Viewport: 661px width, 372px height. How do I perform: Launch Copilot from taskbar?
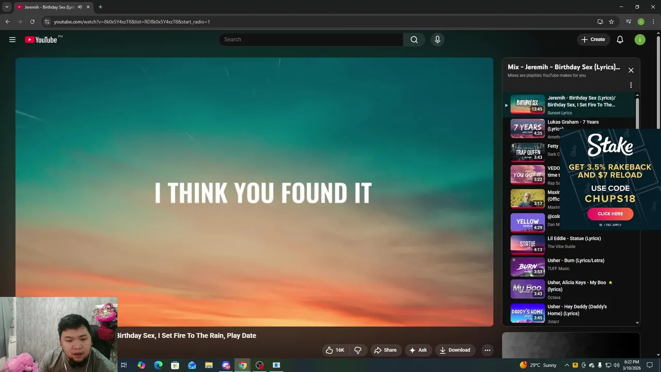(x=141, y=365)
